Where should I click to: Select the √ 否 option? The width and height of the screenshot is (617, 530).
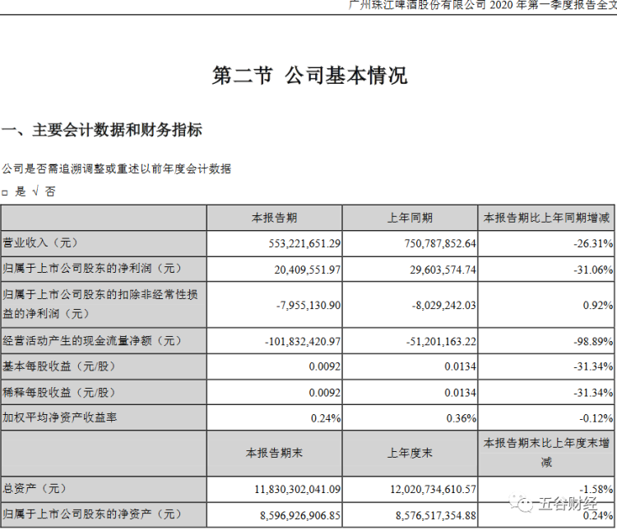tap(44, 192)
